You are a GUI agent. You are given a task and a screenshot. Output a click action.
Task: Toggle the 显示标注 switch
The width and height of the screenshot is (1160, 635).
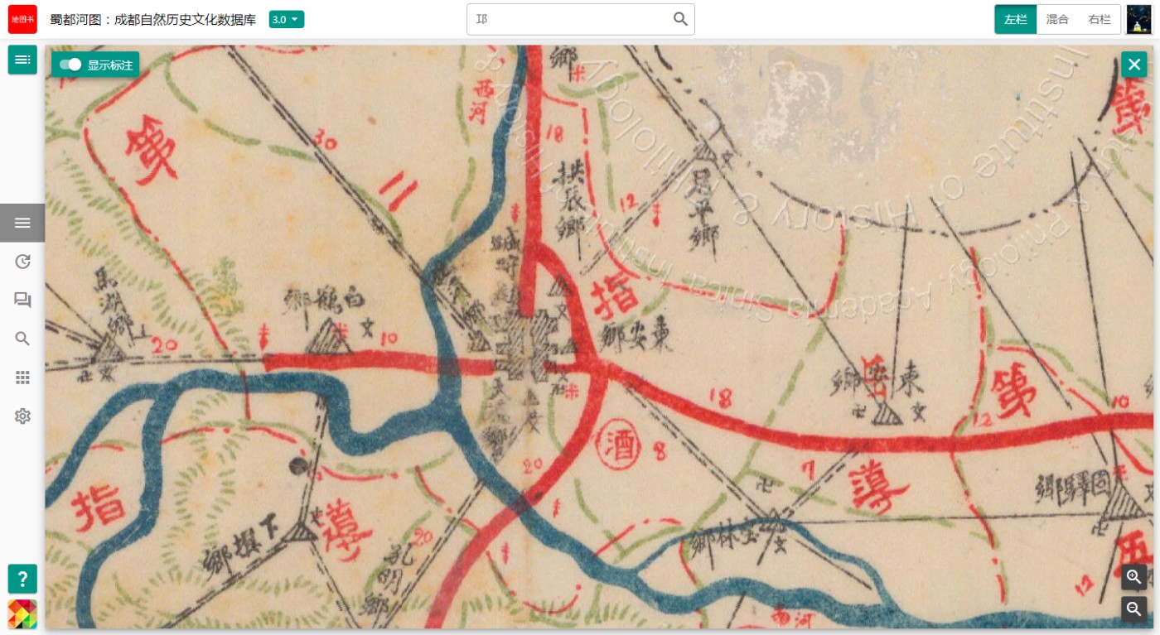[70, 65]
